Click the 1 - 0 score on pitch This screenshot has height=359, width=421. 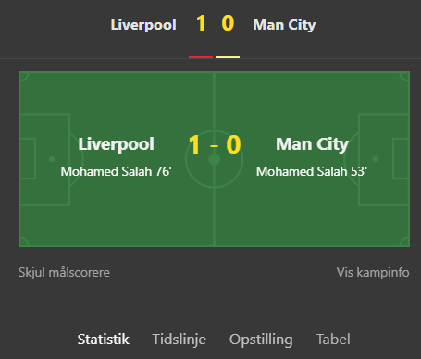tap(215, 144)
